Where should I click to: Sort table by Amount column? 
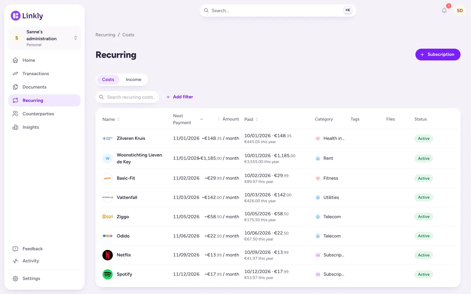click(x=228, y=119)
